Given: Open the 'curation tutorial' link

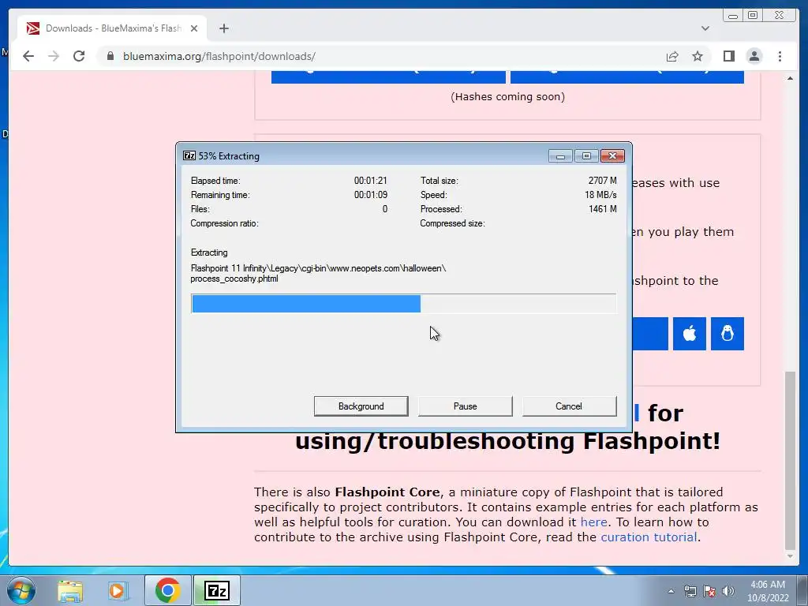Looking at the screenshot, I should click(649, 537).
